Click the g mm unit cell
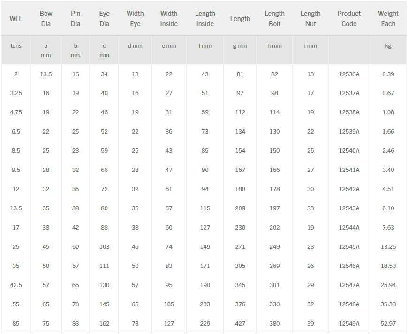The height and width of the screenshot is (334, 408). (x=240, y=46)
